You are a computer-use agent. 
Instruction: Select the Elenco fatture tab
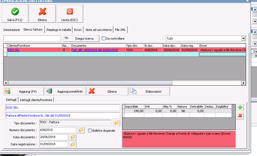pyautogui.click(x=33, y=30)
